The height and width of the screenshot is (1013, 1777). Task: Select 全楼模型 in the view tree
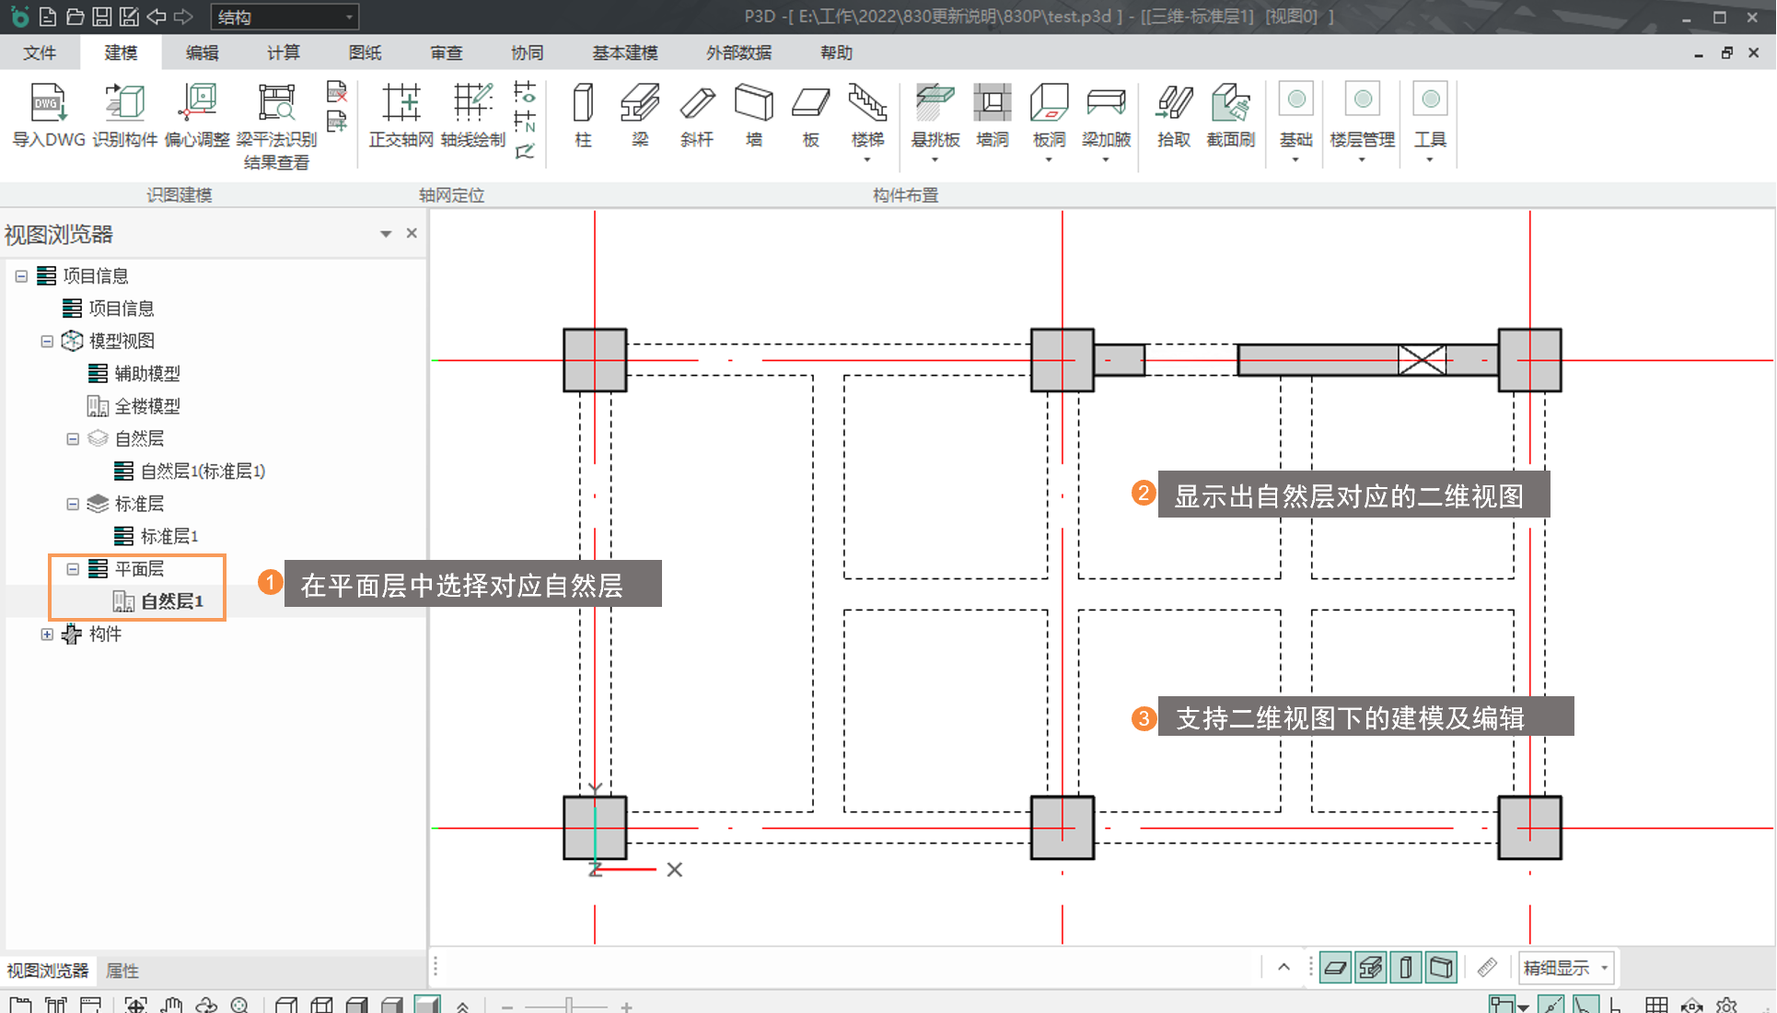[x=146, y=406]
